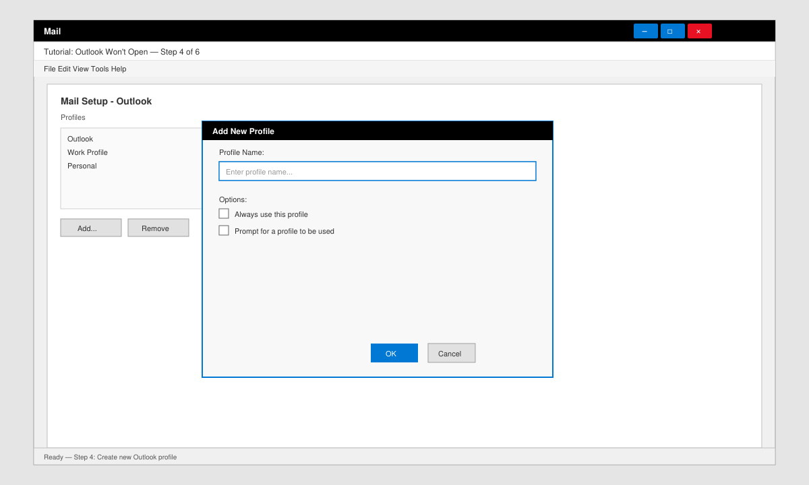The height and width of the screenshot is (485, 809).
Task: Confirm the new profile with OK
Action: [394, 353]
